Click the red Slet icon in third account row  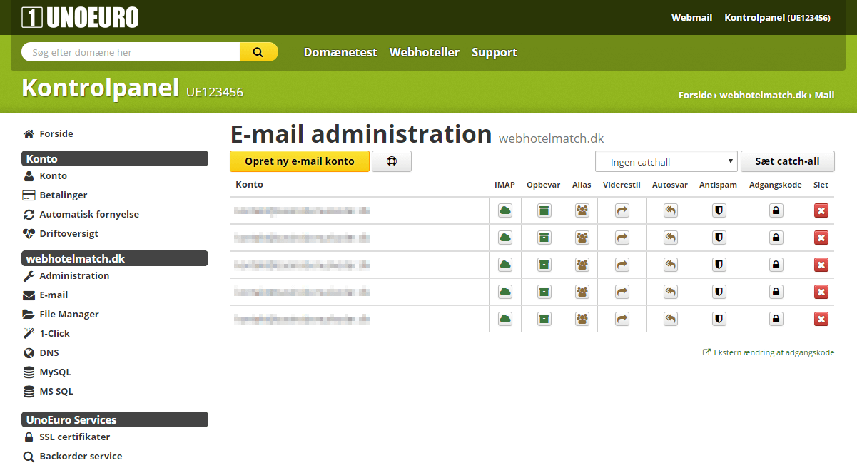(x=821, y=265)
